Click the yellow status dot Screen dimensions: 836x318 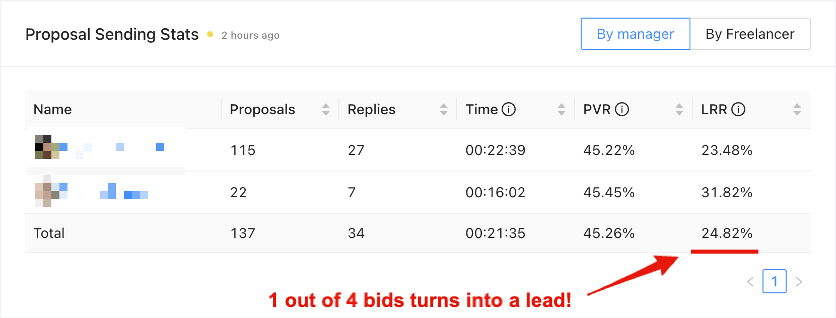pos(210,34)
